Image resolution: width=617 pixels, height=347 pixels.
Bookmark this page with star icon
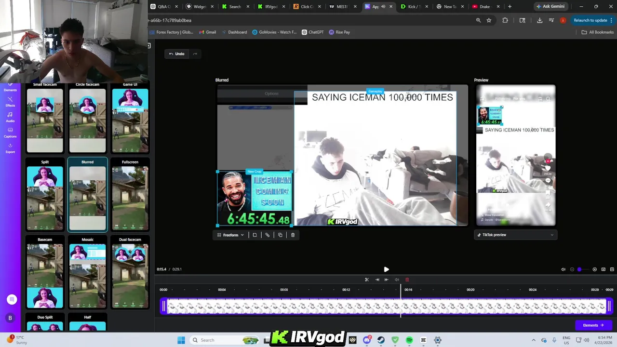point(489,20)
